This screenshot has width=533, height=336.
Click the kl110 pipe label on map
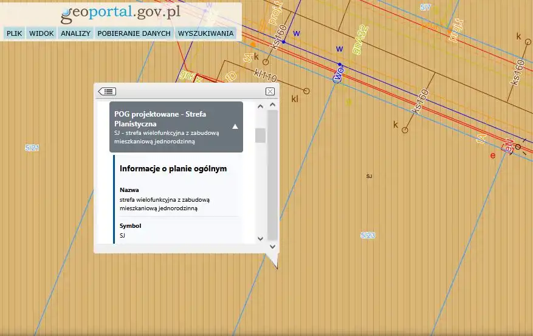point(266,77)
